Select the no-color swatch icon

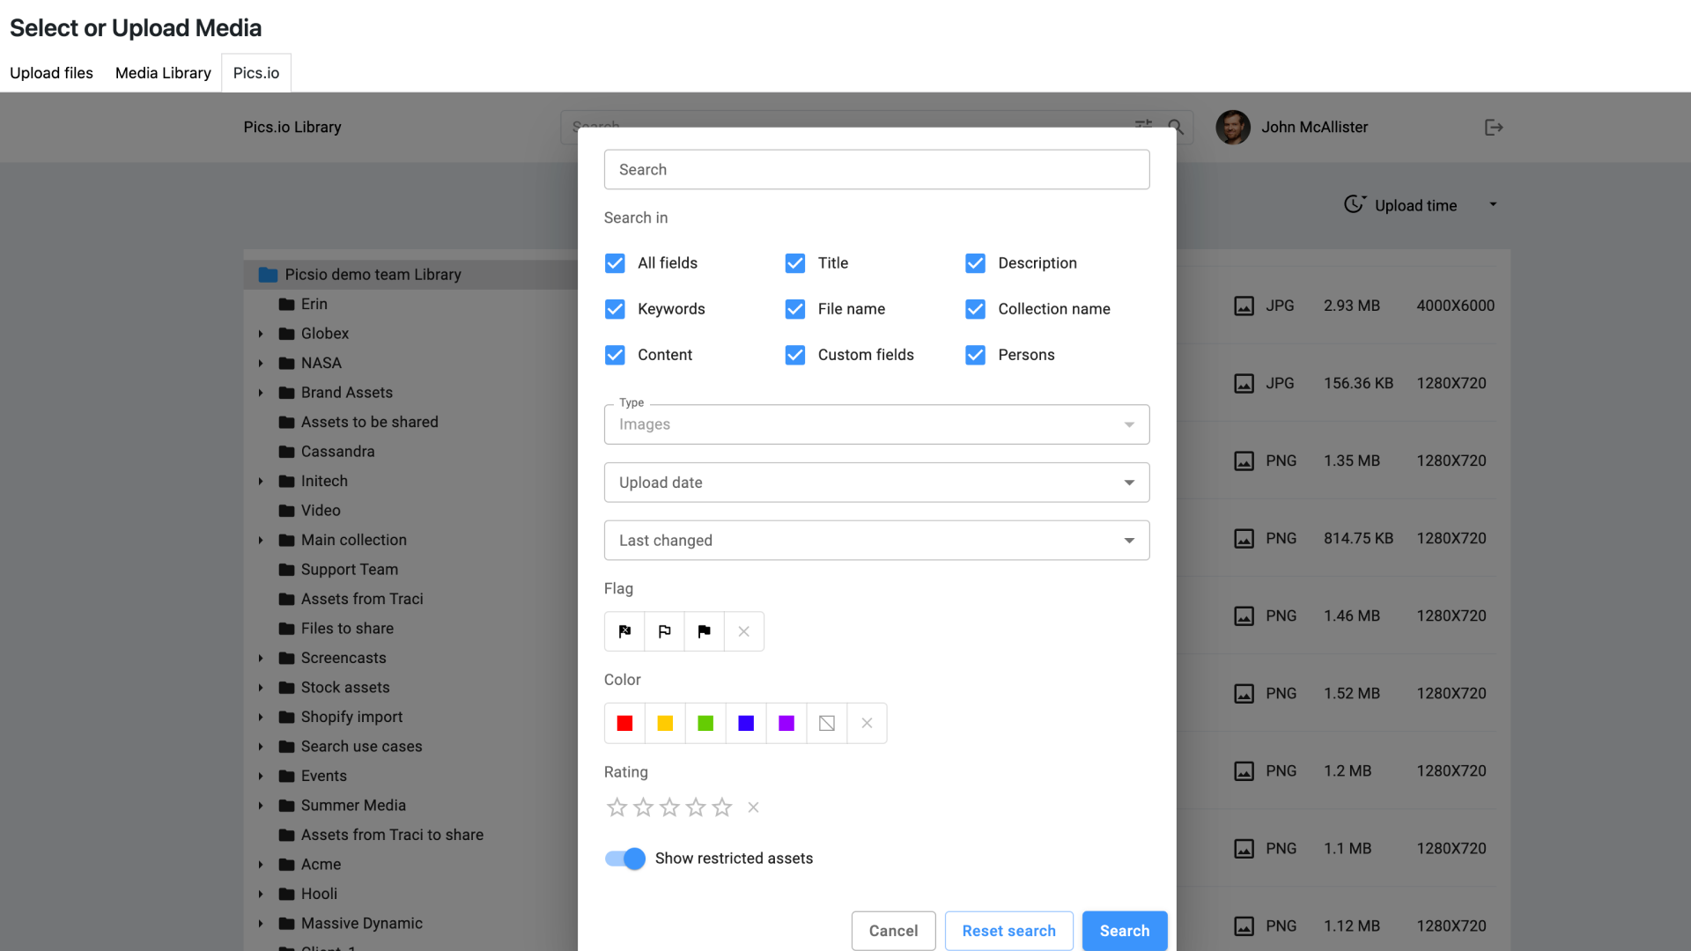pos(827,723)
